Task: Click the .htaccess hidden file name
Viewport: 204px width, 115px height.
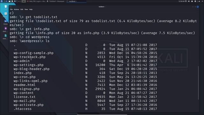Action: (x=23, y=109)
